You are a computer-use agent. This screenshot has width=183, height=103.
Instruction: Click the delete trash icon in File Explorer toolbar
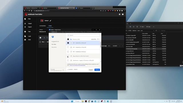[137, 27]
